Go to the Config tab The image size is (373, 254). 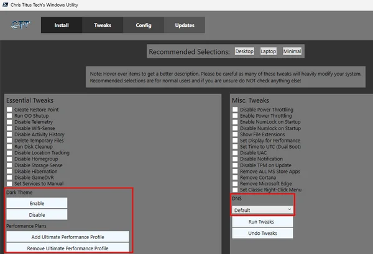point(144,25)
